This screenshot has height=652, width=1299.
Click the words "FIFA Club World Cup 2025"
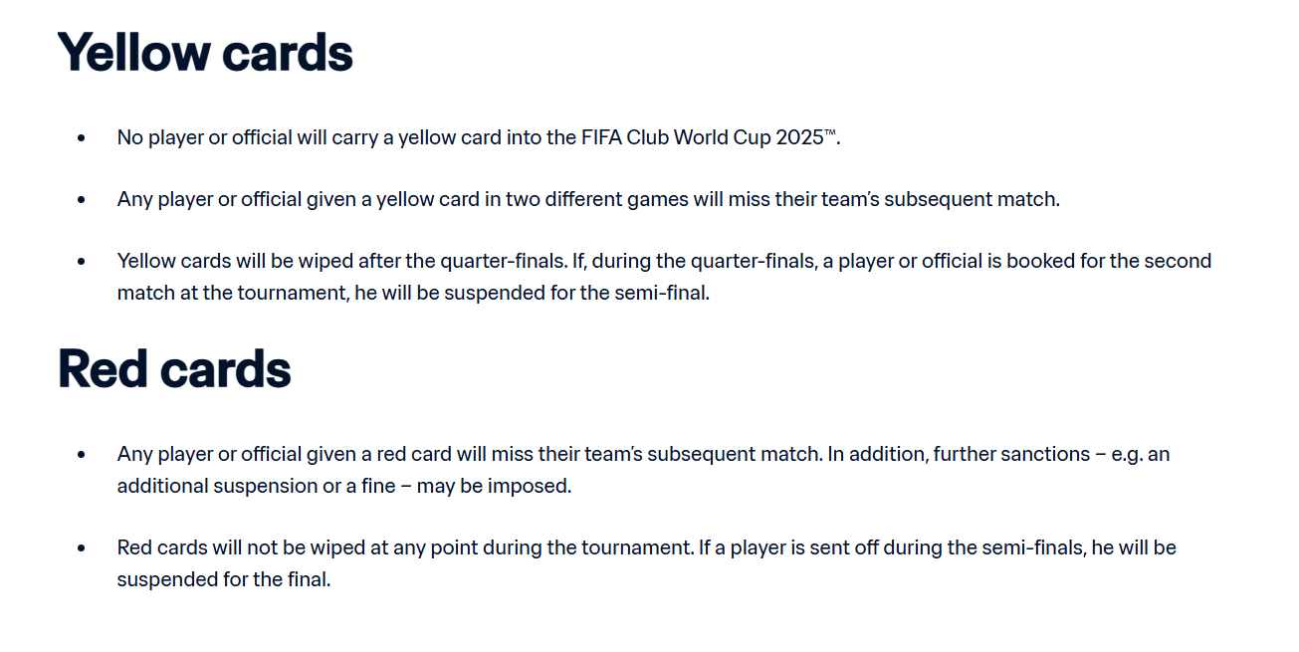point(702,137)
